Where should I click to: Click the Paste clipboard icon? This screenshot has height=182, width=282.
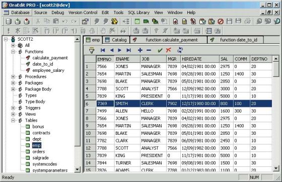(x=56, y=21)
